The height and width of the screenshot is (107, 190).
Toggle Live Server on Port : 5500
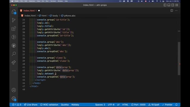138,105
